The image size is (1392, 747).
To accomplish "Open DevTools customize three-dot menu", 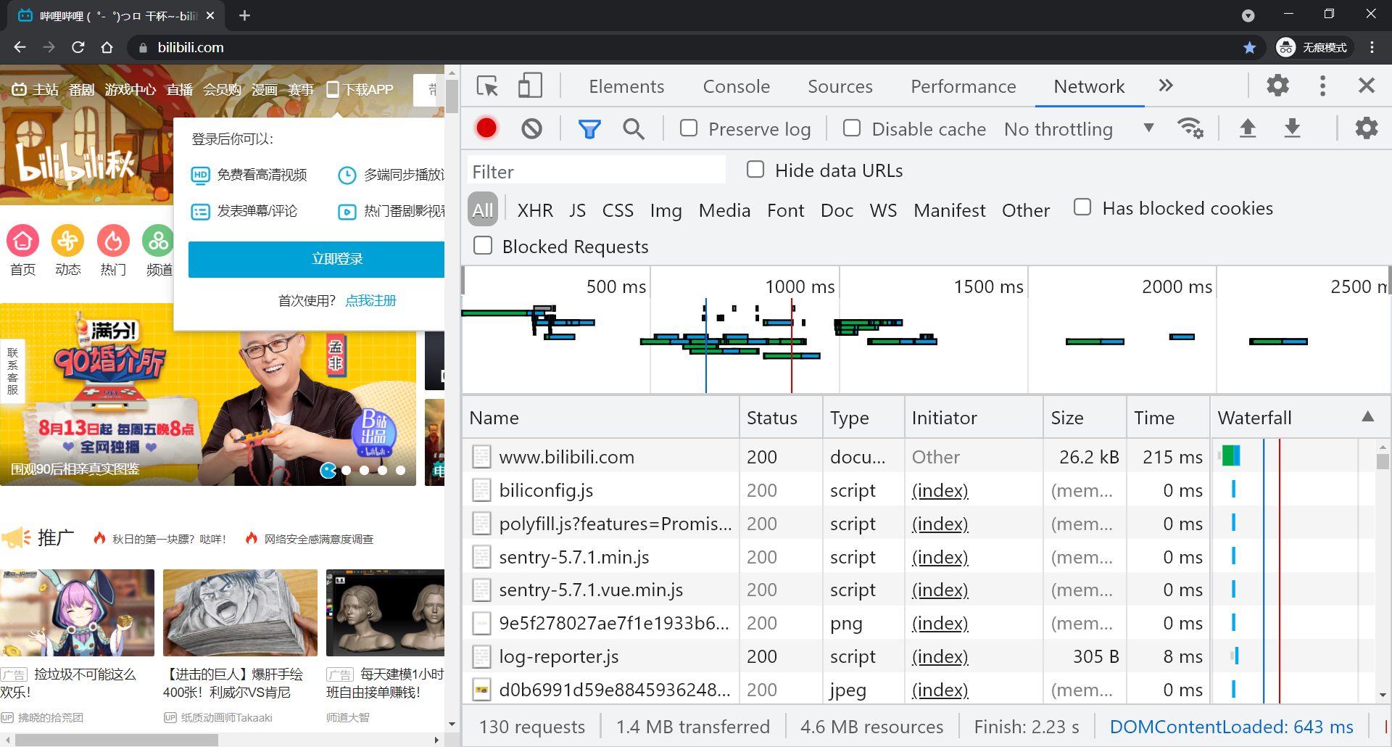I will (x=1322, y=86).
